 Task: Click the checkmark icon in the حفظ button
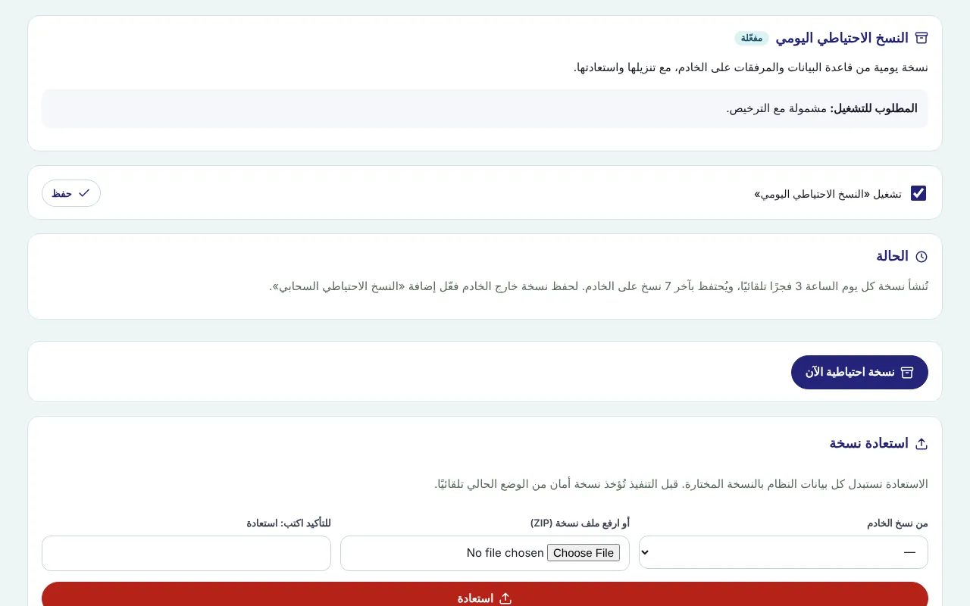click(x=84, y=193)
